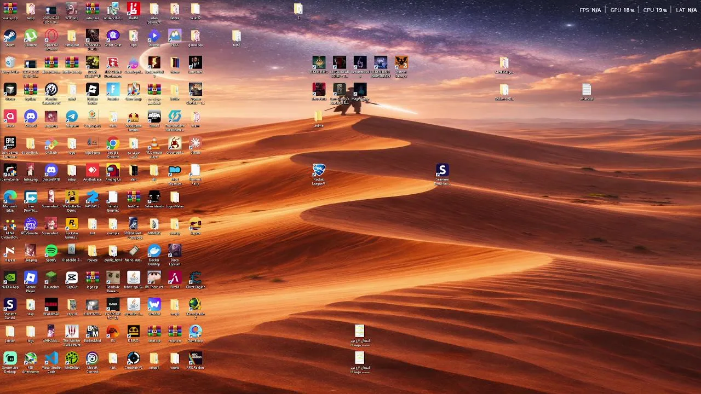Open the Roblox Player icon

point(31,281)
